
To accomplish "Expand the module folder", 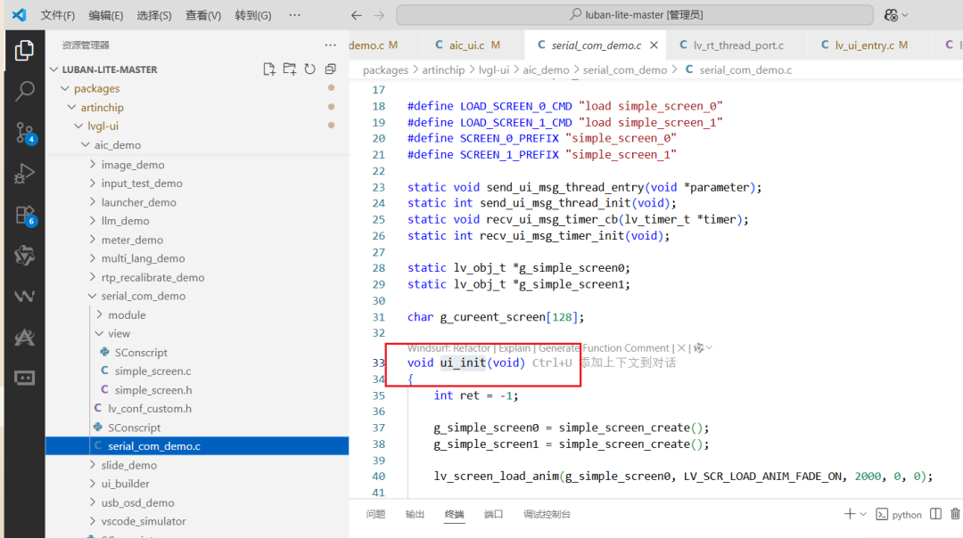I will (x=99, y=314).
